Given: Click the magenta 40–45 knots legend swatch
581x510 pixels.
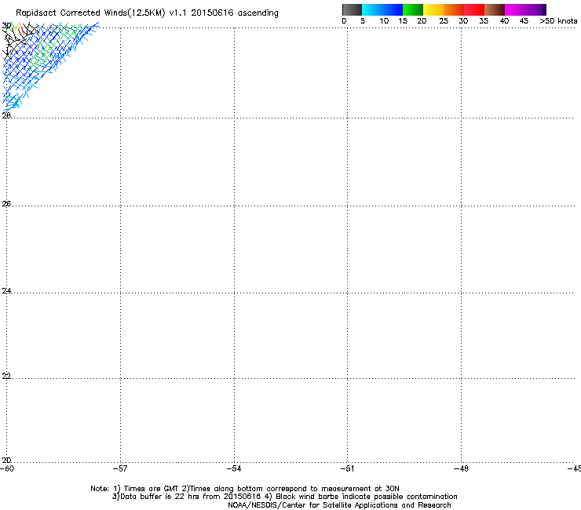Looking at the screenshot, I should coord(515,9).
